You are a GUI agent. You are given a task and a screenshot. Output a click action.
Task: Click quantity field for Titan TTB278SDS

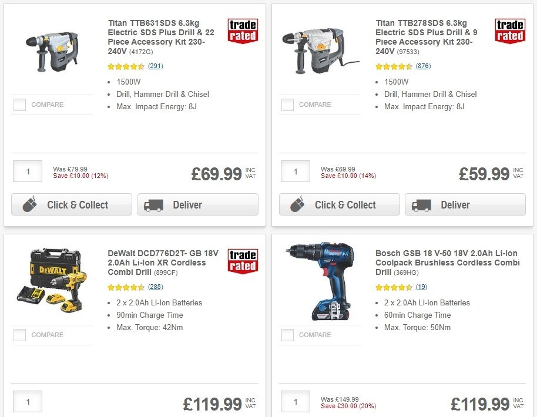coord(295,171)
